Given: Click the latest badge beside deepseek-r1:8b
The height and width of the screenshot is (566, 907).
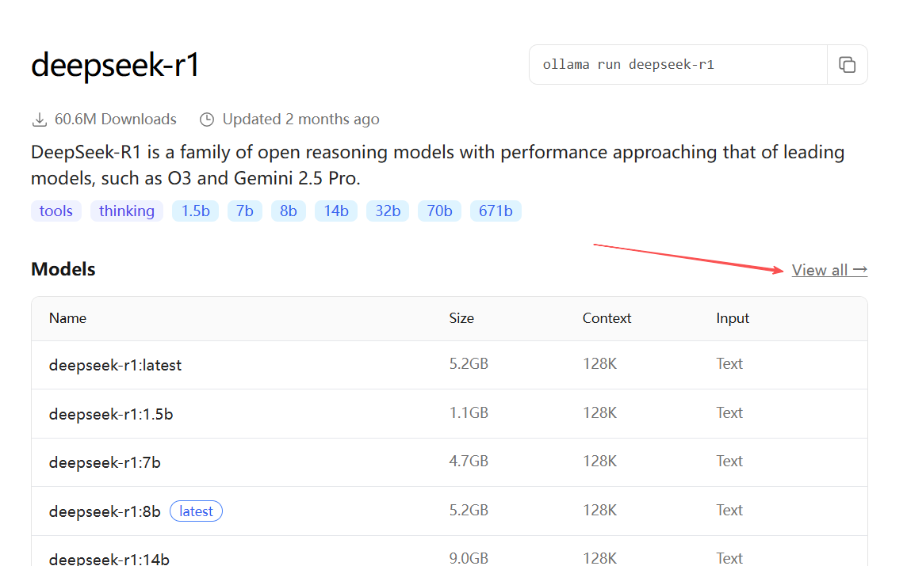Looking at the screenshot, I should (196, 511).
